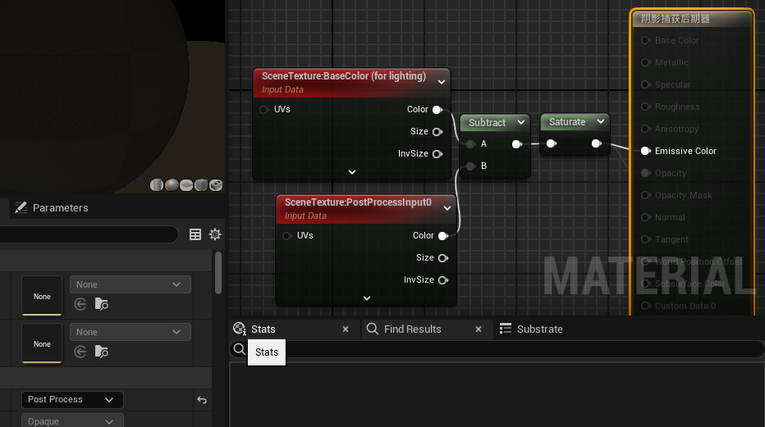Close the Find Results tab

[479, 329]
